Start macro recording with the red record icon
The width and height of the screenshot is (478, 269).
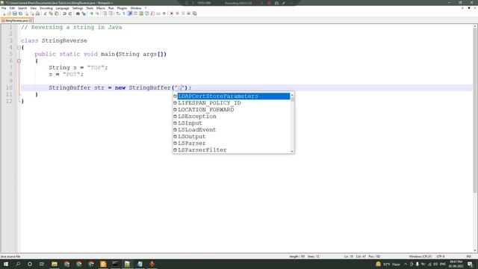tap(172, 13)
